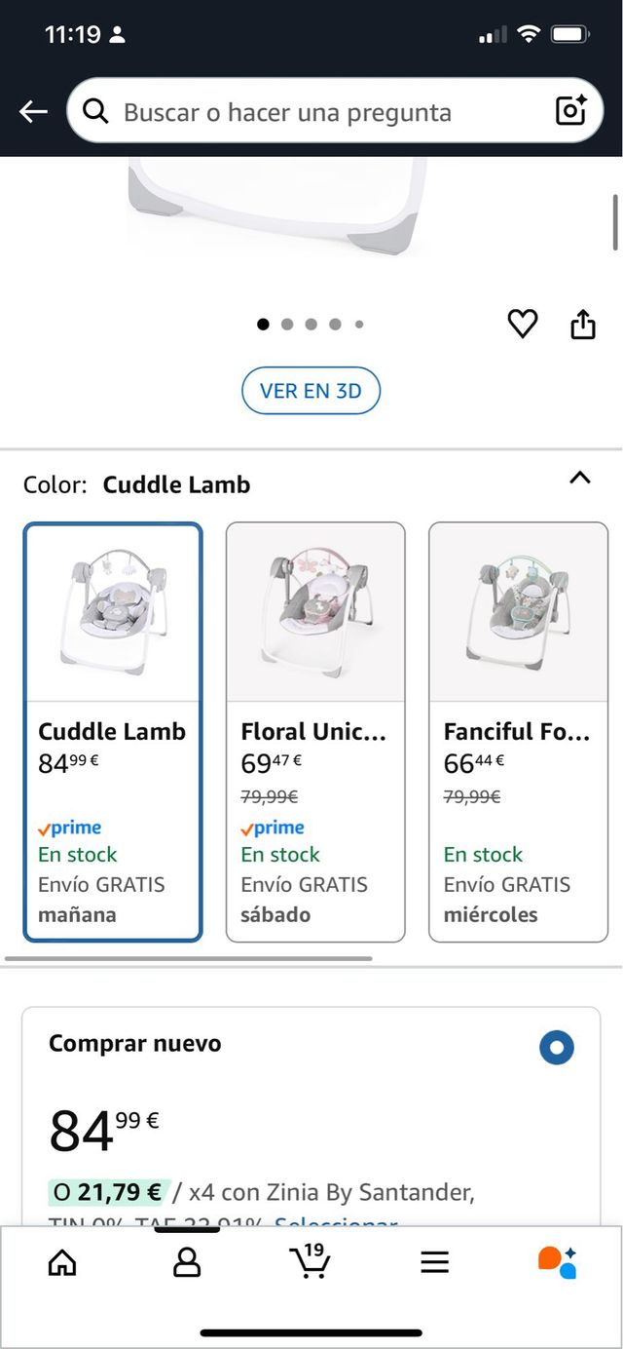Select the Comprar nuevo radio button
Image resolution: width=623 pixels, height=1349 pixels.
coord(557,1049)
